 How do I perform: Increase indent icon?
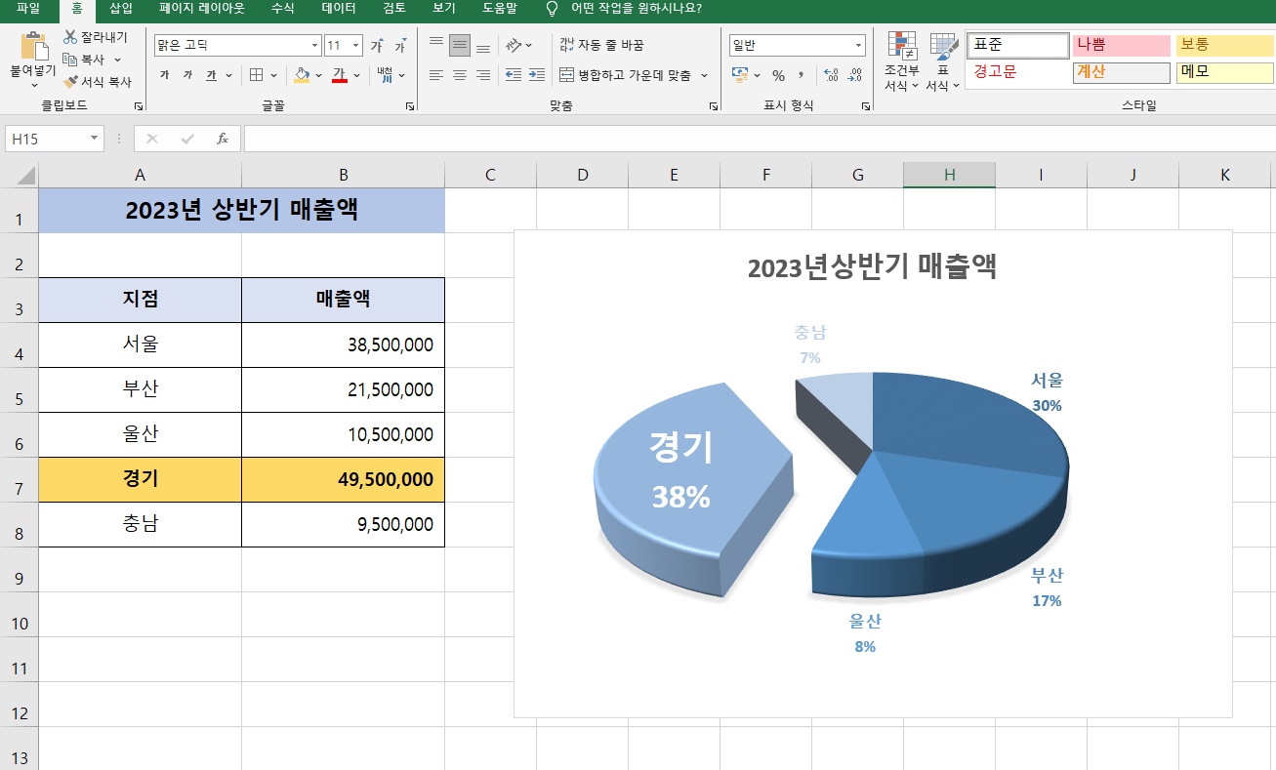pyautogui.click(x=536, y=75)
